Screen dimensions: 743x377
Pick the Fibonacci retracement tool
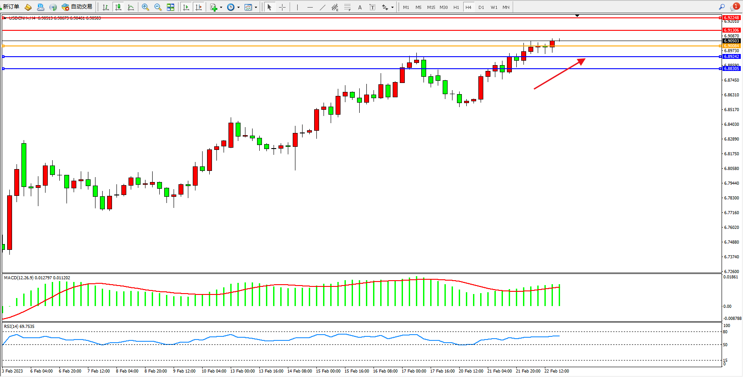[x=347, y=7]
